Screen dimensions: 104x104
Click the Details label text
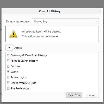pyautogui.click(x=18, y=48)
